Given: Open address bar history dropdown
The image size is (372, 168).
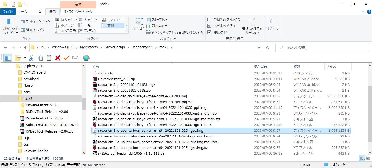Looking at the screenshot, I should [x=259, y=47].
